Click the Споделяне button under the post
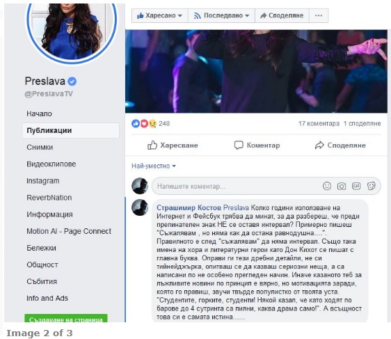The height and width of the screenshot is (339, 391). pyautogui.click(x=340, y=145)
